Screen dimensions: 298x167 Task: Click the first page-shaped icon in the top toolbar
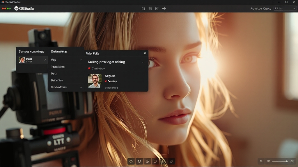click(x=143, y=8)
